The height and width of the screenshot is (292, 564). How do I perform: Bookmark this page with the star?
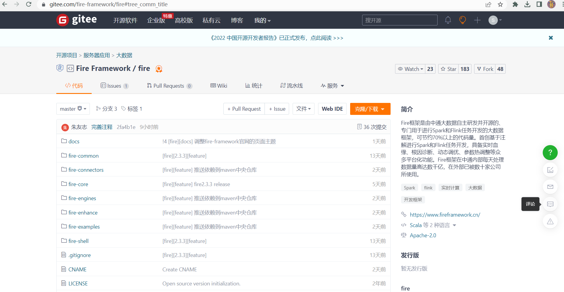point(500,4)
